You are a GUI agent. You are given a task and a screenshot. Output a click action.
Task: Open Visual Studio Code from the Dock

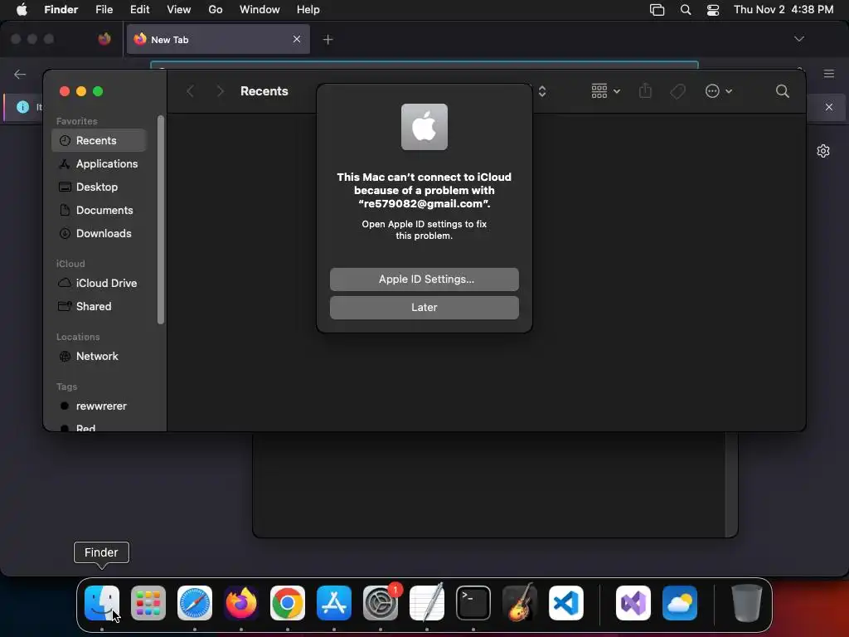click(566, 603)
